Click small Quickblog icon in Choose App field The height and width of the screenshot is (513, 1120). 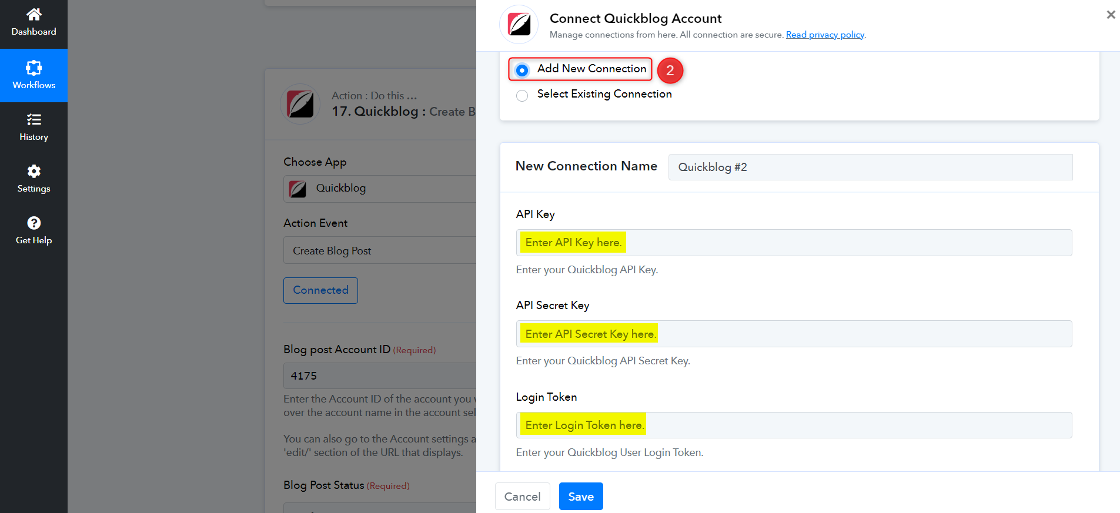(x=297, y=189)
